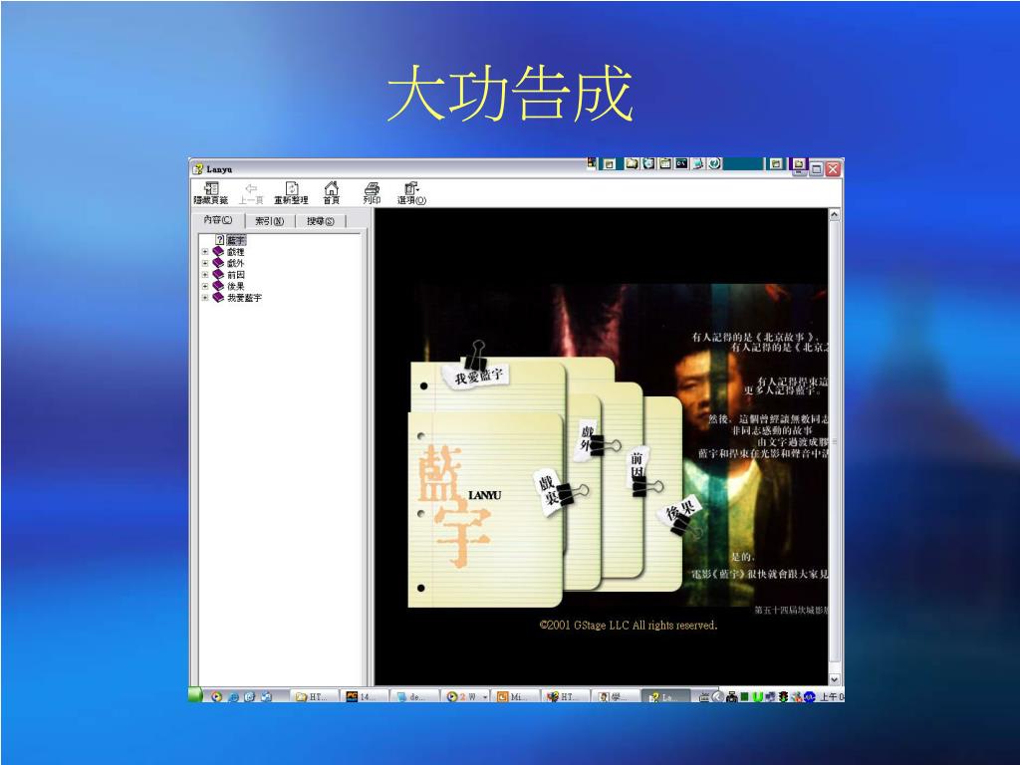The width and height of the screenshot is (1020, 765).
Task: Click the Start button on the taskbar
Action: pyautogui.click(x=194, y=696)
